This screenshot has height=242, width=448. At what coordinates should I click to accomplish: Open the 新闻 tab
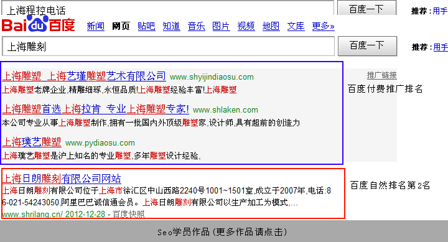[95, 26]
